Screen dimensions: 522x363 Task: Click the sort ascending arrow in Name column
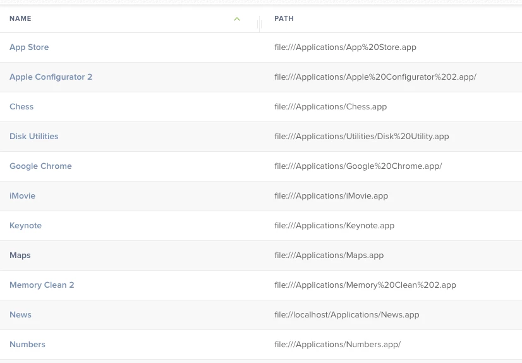pyautogui.click(x=237, y=19)
